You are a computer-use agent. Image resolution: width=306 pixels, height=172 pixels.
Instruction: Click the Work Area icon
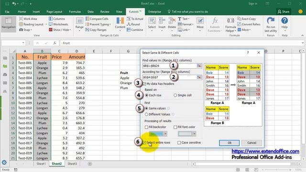21,19
